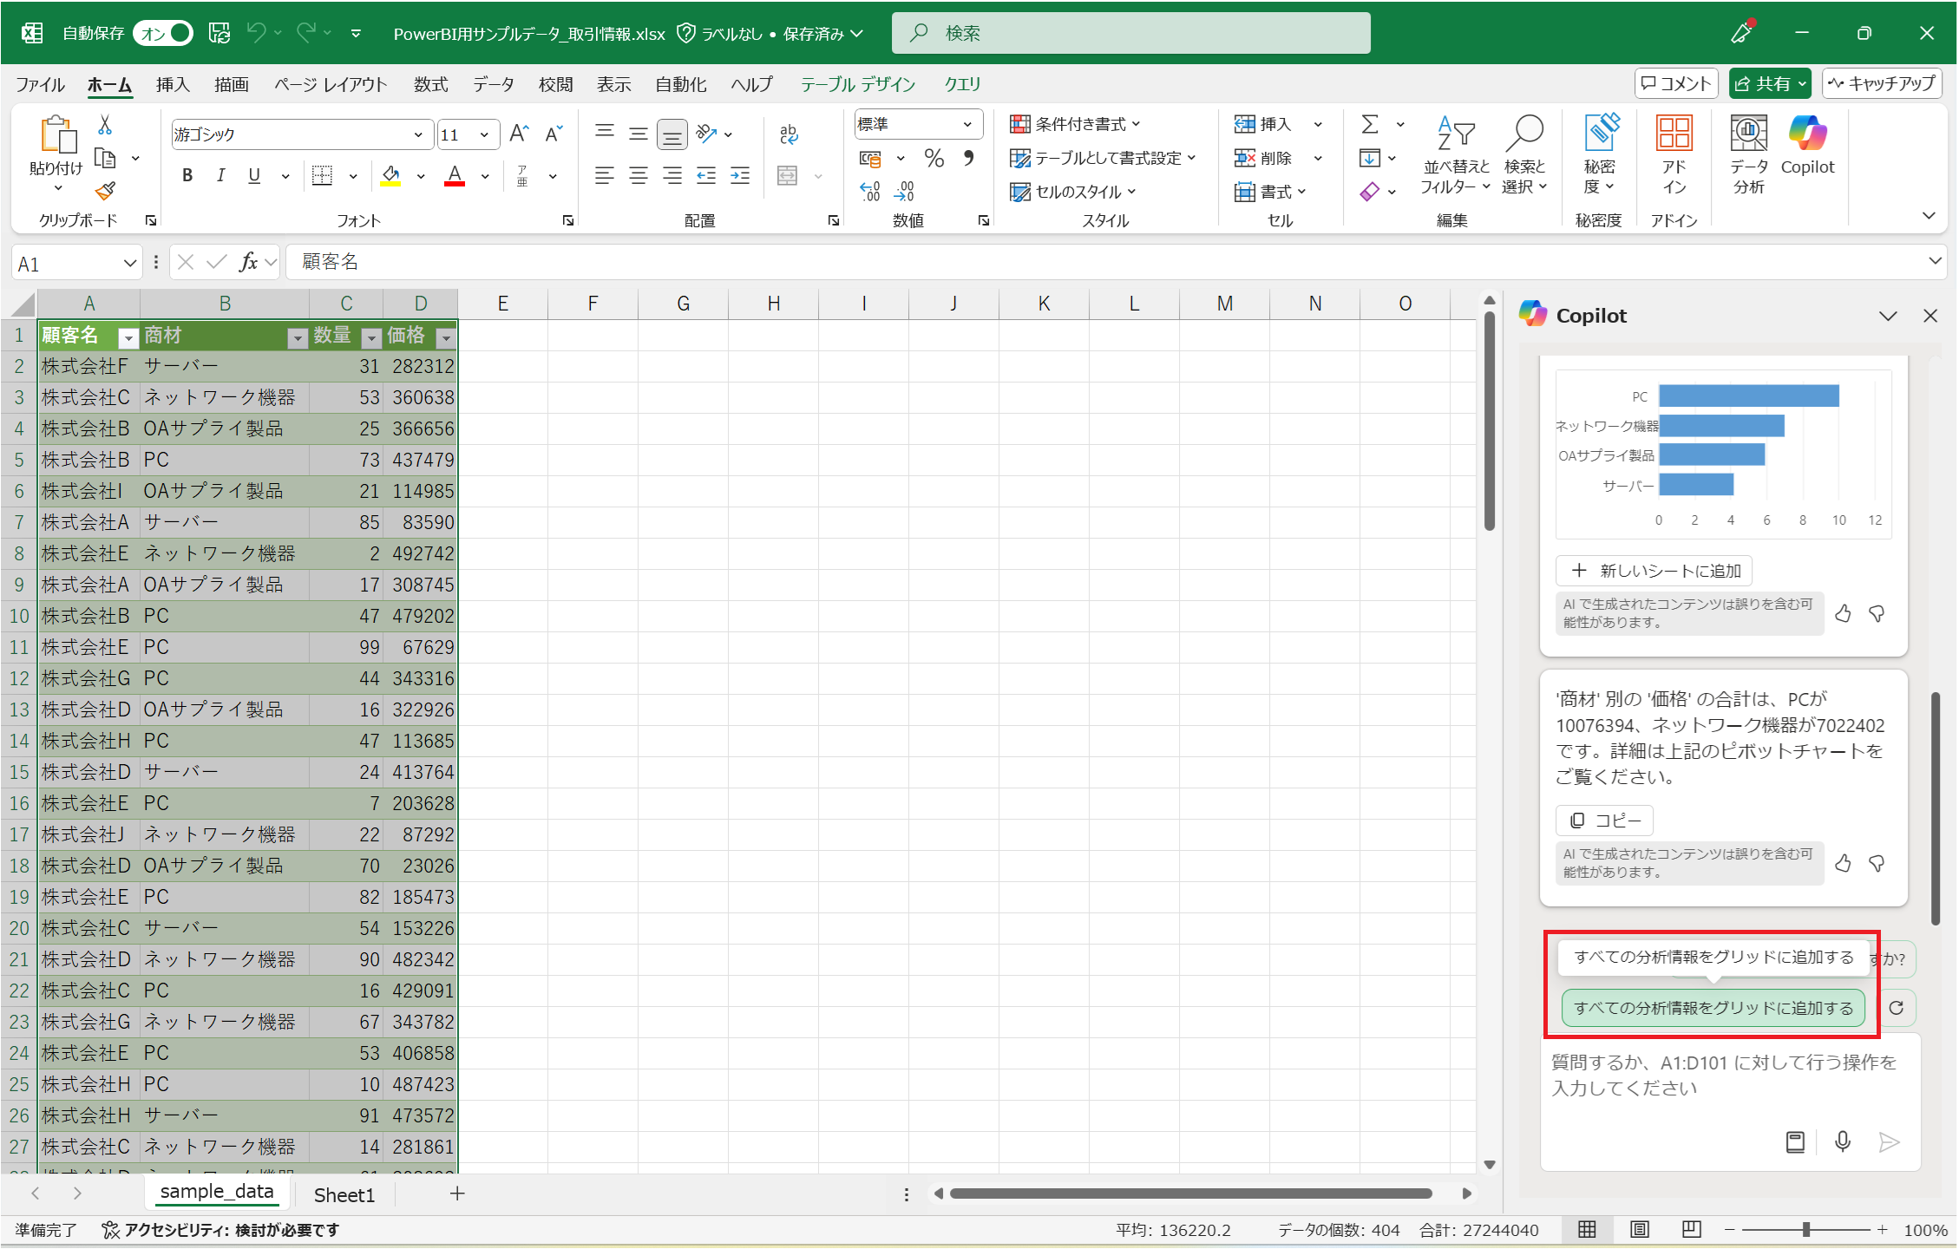Click the Cut scissors icon

pos(105,125)
